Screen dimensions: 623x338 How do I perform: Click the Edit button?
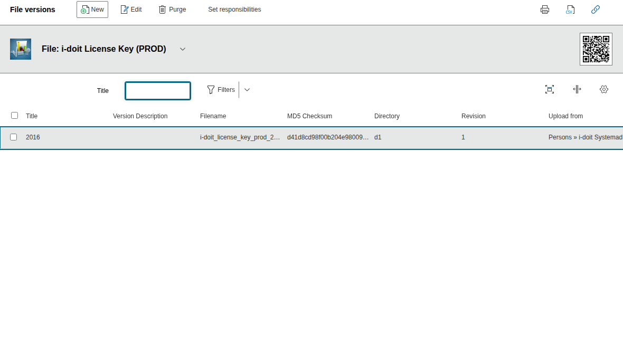click(x=131, y=10)
